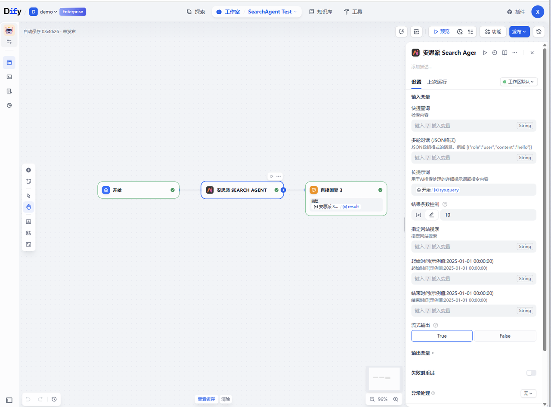Run this step from node panel header

(x=485, y=52)
